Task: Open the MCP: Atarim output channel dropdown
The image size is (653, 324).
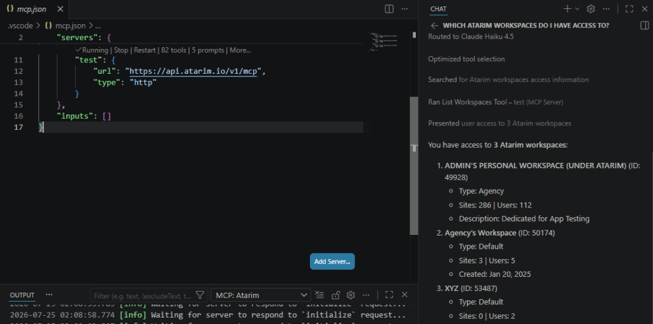Action: point(261,295)
